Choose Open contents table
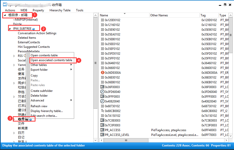 tap(52, 55)
